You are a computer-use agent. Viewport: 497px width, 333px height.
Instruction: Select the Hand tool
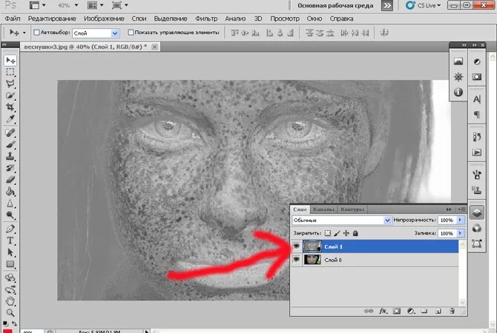(x=10, y=301)
